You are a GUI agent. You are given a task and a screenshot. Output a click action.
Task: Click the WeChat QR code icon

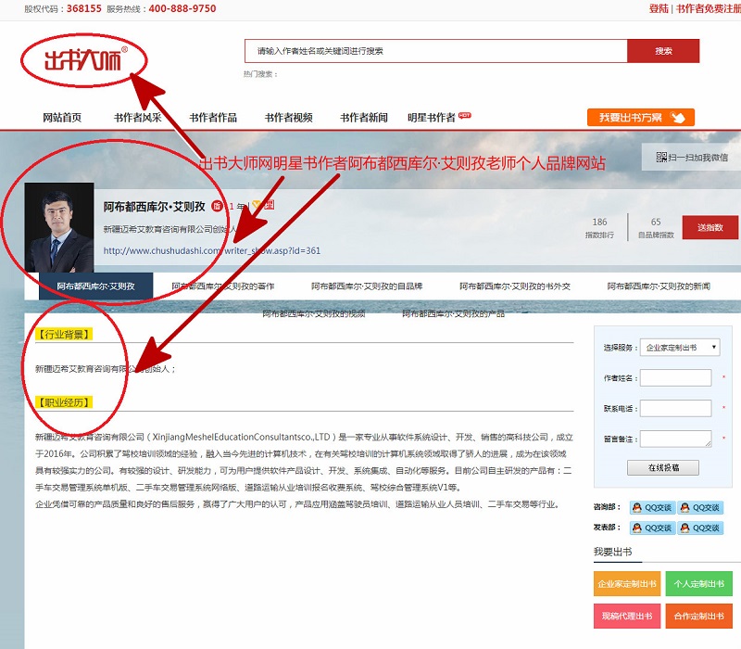pos(661,158)
